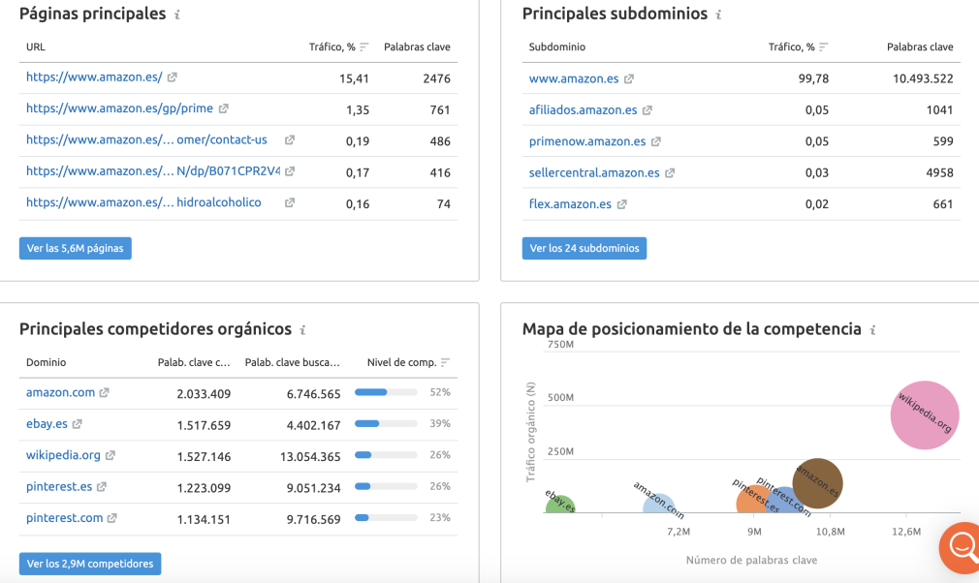Show info for Mapa de posicionamiento

point(872,330)
